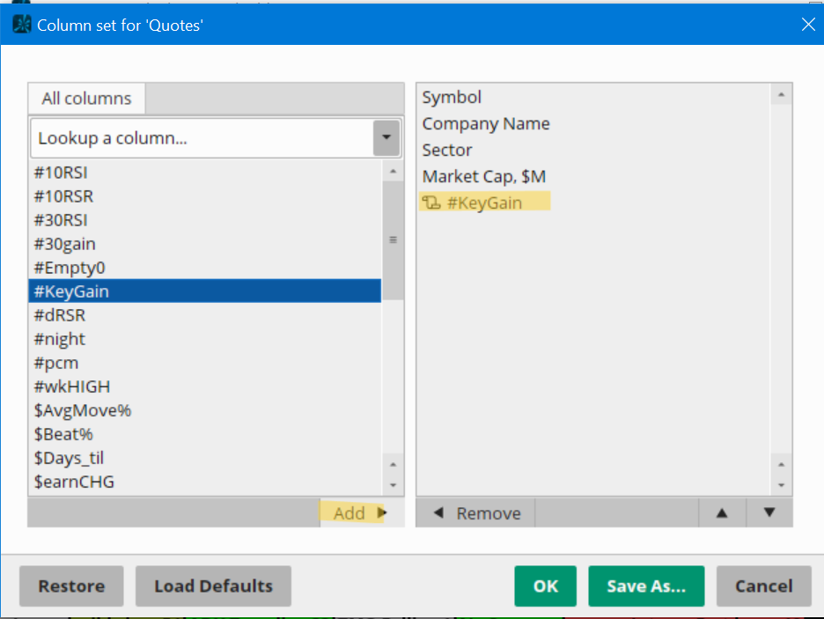This screenshot has height=619, width=824.
Task: Select #30gain column entry
Action: (205, 244)
